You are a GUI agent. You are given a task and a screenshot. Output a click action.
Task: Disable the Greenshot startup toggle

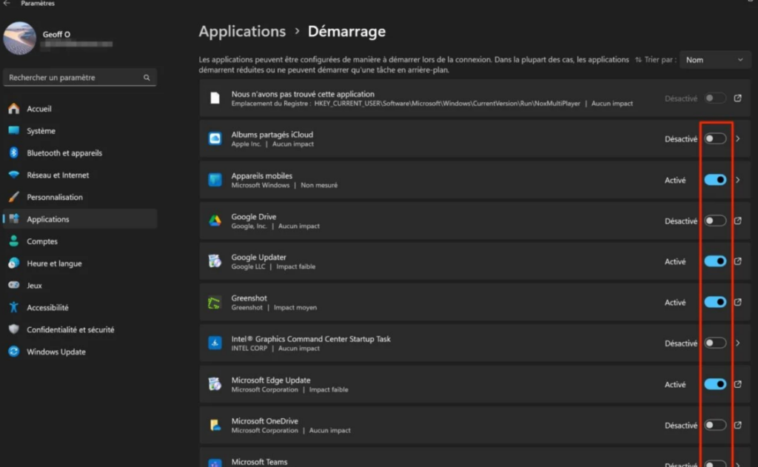(x=715, y=302)
